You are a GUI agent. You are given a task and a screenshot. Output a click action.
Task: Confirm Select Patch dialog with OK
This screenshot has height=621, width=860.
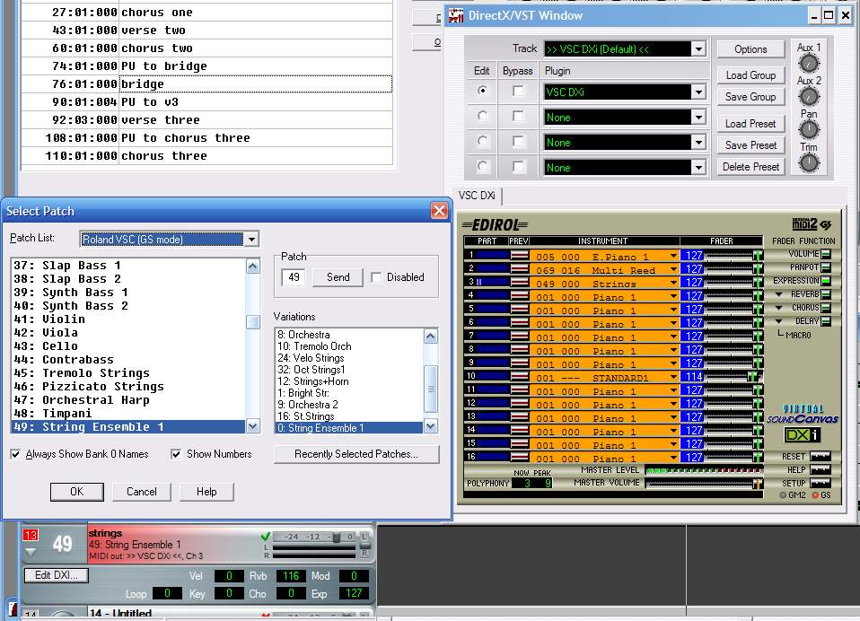(77, 492)
